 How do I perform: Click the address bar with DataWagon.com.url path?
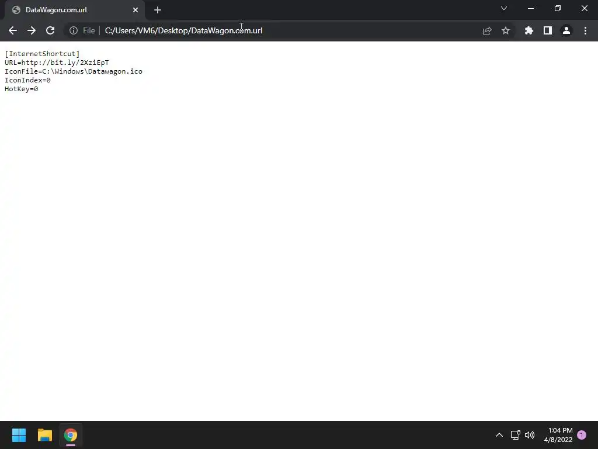pyautogui.click(x=290, y=30)
